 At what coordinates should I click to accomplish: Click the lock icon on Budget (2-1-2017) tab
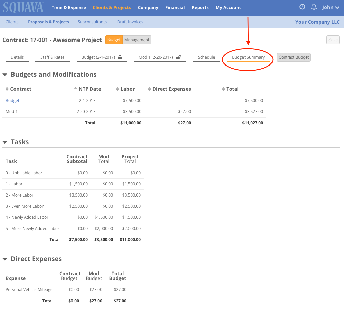pyautogui.click(x=120, y=57)
